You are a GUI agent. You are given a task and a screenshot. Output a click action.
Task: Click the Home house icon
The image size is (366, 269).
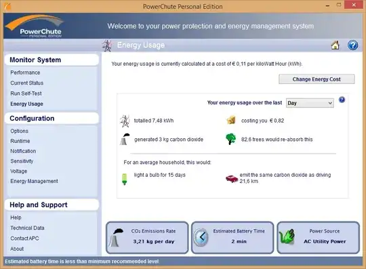pos(335,45)
